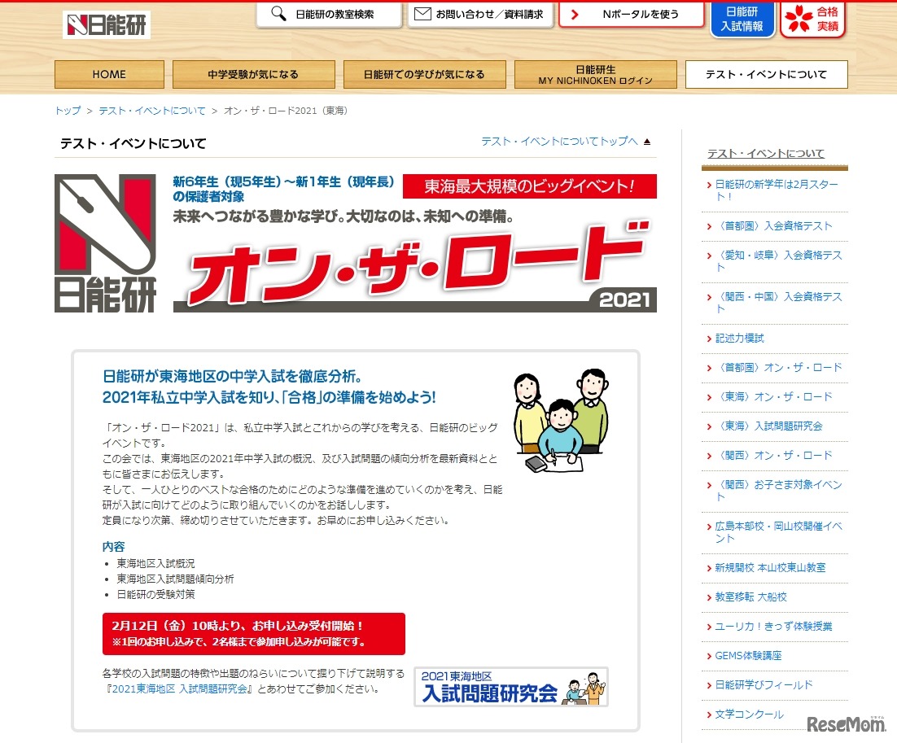Click 東海地区入試概況 list item text
Screen dimensions: 897x743
coord(155,563)
